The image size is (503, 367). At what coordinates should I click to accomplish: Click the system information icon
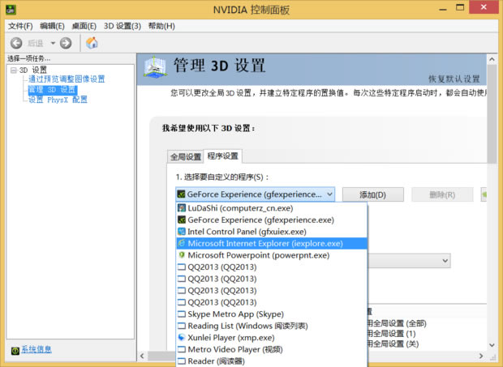click(15, 351)
